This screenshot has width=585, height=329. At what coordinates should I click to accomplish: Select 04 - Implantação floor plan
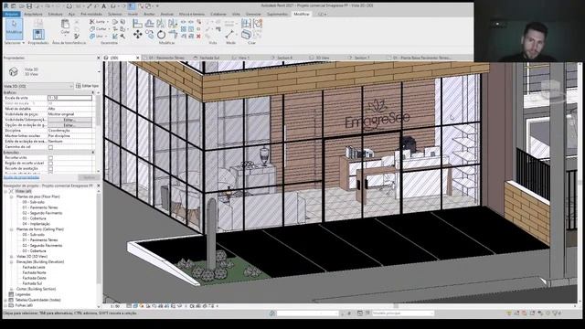pos(36,224)
